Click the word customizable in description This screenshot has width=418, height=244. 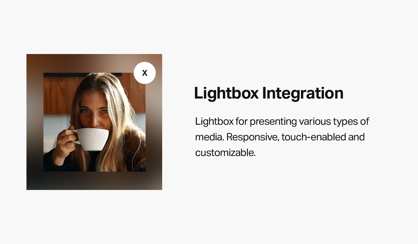point(225,153)
